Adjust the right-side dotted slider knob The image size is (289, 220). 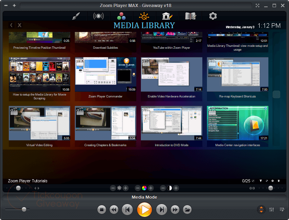click(271, 188)
